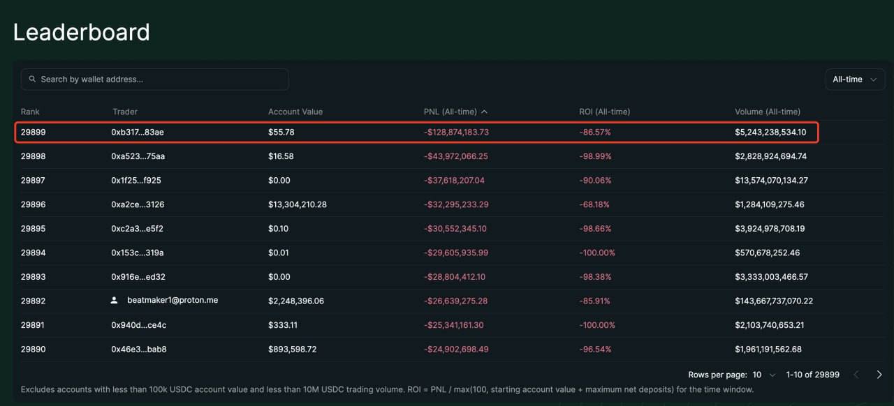Open trader 0xb317...83ae profile
The width and height of the screenshot is (894, 406).
tap(137, 132)
